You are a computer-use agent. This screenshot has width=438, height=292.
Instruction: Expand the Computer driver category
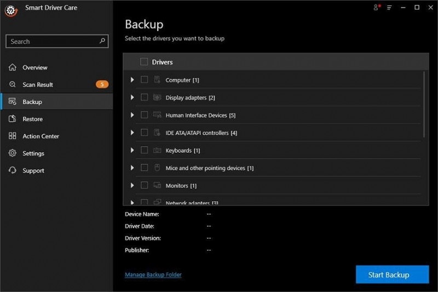pyautogui.click(x=132, y=80)
